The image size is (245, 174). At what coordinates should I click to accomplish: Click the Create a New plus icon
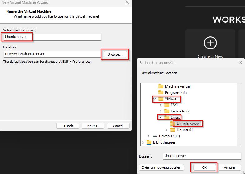[210, 43]
